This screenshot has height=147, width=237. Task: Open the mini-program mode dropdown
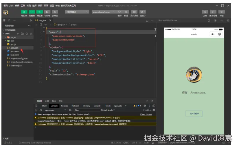77,12
